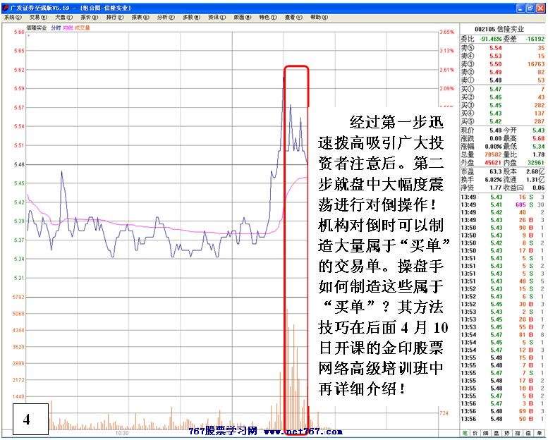Click the 买④ price 5.43
The height and width of the screenshot is (440, 548).
[496, 114]
